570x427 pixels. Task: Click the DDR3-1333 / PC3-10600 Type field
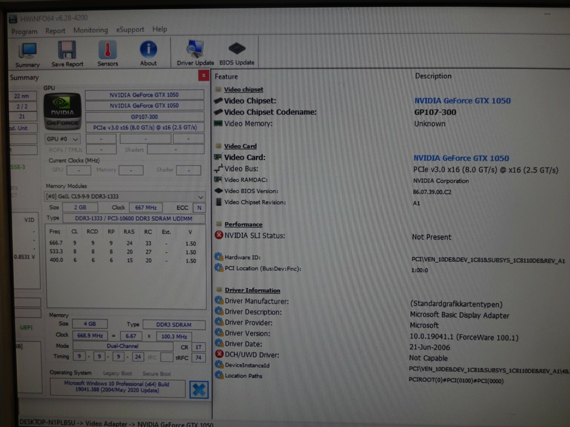[x=134, y=218]
